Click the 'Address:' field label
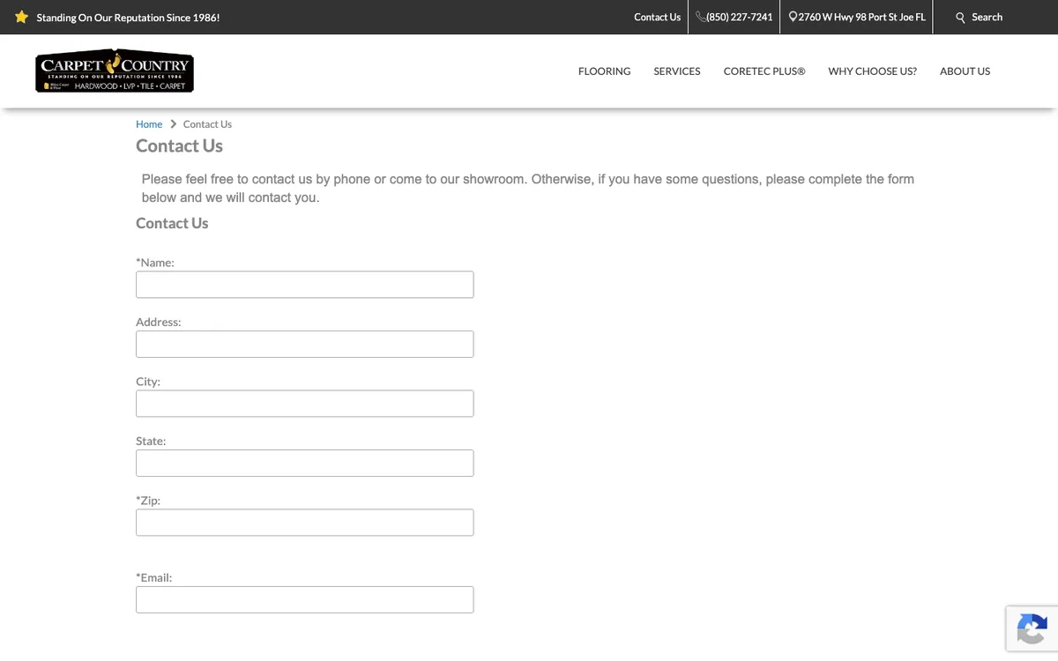Screen dimensions: 1058x661 [x=159, y=323]
